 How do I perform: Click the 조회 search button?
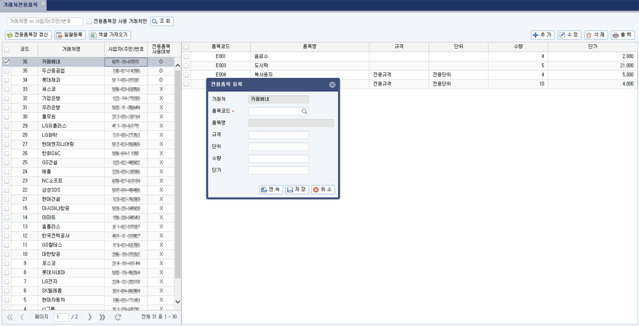162,21
